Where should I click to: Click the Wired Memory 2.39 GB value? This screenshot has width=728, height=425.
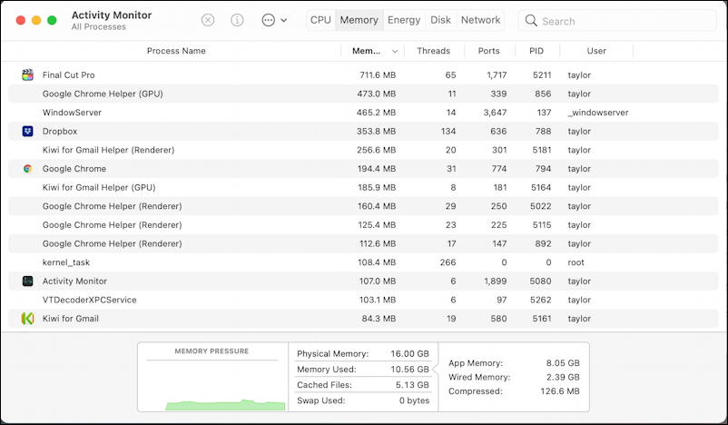[563, 377]
